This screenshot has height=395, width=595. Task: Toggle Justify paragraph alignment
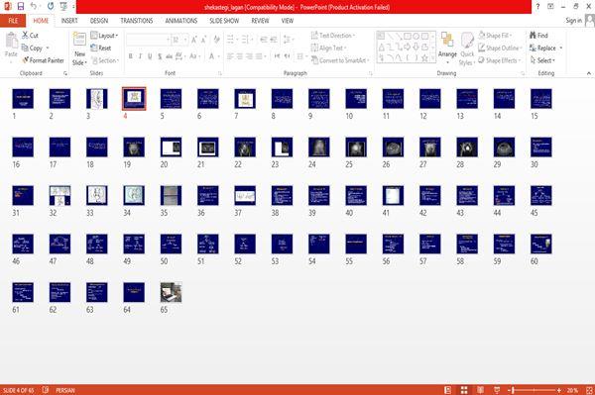coord(259,56)
